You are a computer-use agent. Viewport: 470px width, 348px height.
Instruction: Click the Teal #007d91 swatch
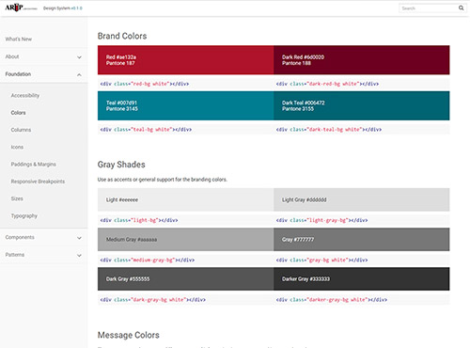[185, 105]
